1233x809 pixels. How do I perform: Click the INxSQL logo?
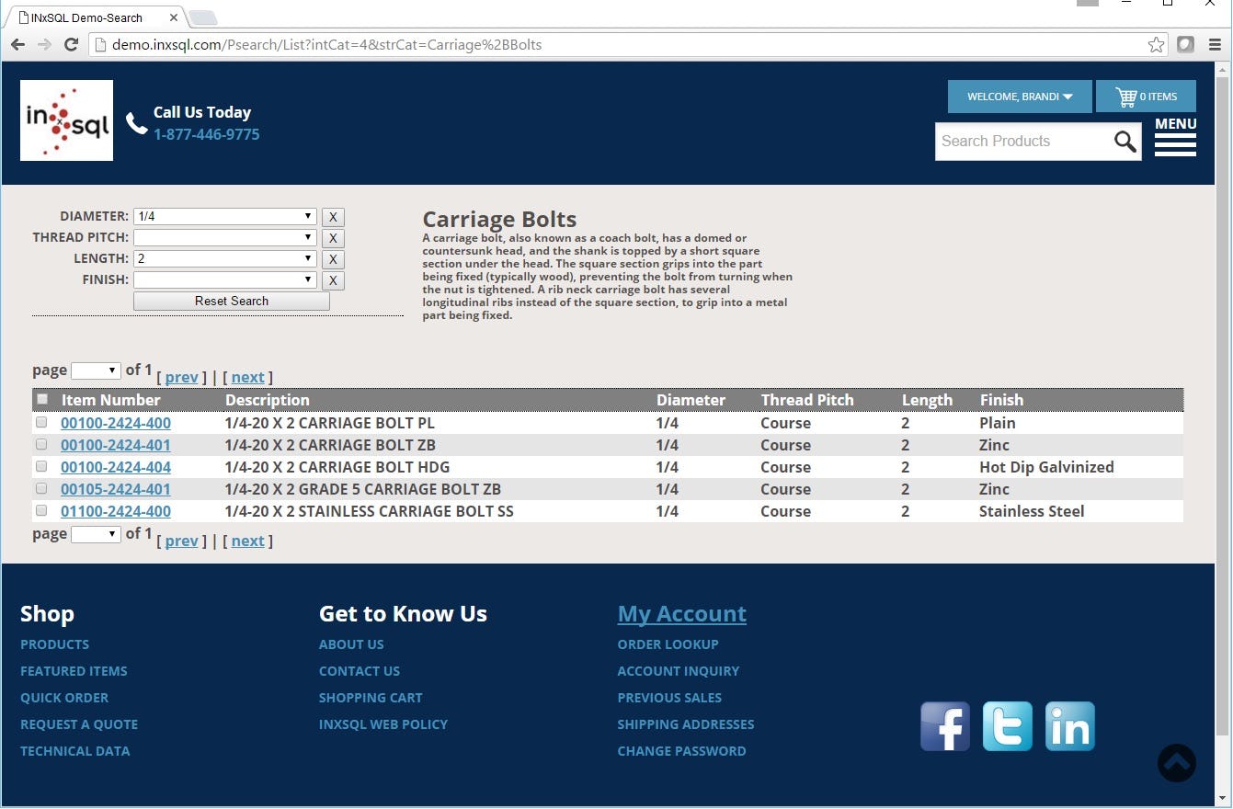coord(65,120)
